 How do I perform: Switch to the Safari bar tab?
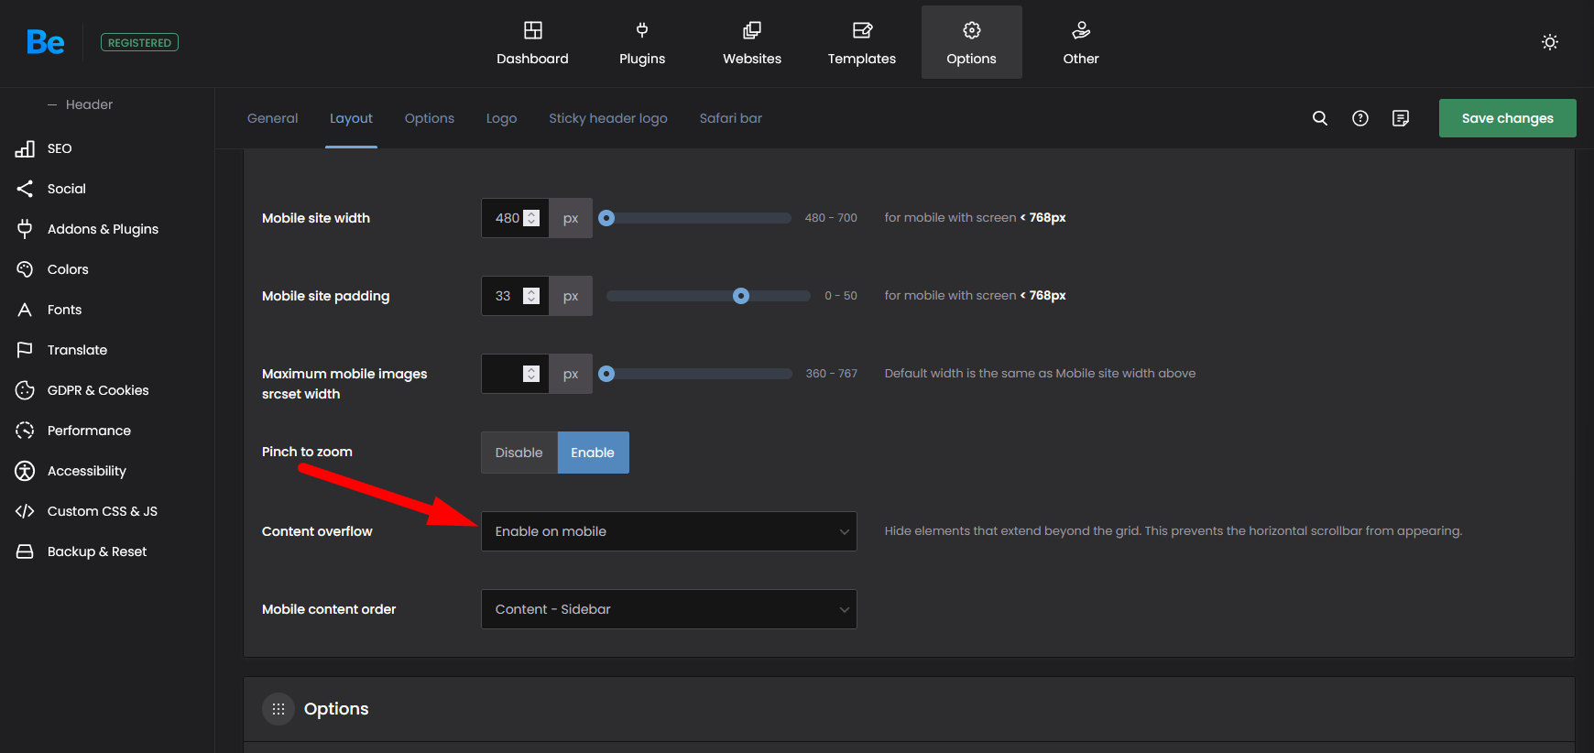730,118
